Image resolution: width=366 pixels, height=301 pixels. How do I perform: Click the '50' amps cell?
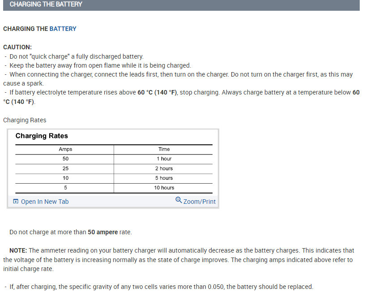click(x=65, y=159)
